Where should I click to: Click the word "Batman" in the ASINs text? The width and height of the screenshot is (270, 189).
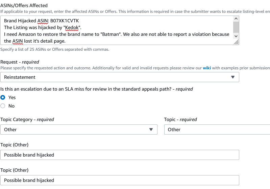point(161,34)
